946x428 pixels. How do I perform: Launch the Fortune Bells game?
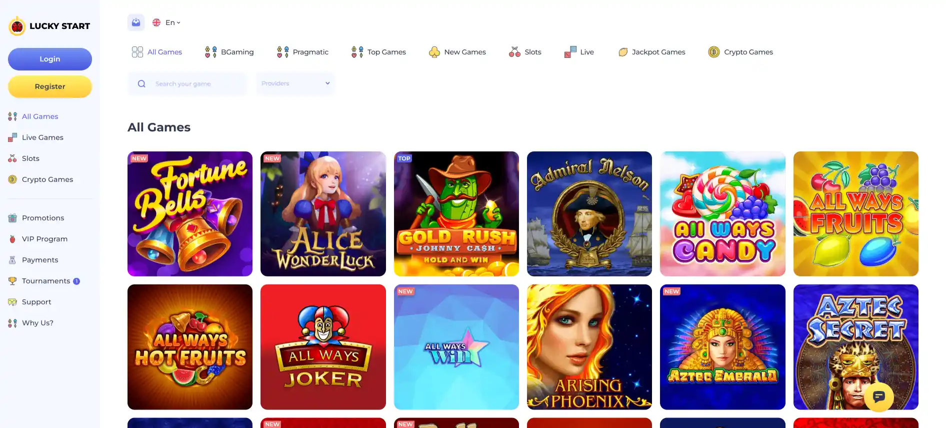[x=190, y=214]
